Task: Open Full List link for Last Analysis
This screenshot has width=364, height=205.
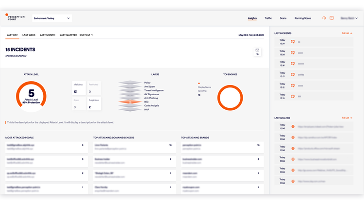Action: (x=347, y=118)
